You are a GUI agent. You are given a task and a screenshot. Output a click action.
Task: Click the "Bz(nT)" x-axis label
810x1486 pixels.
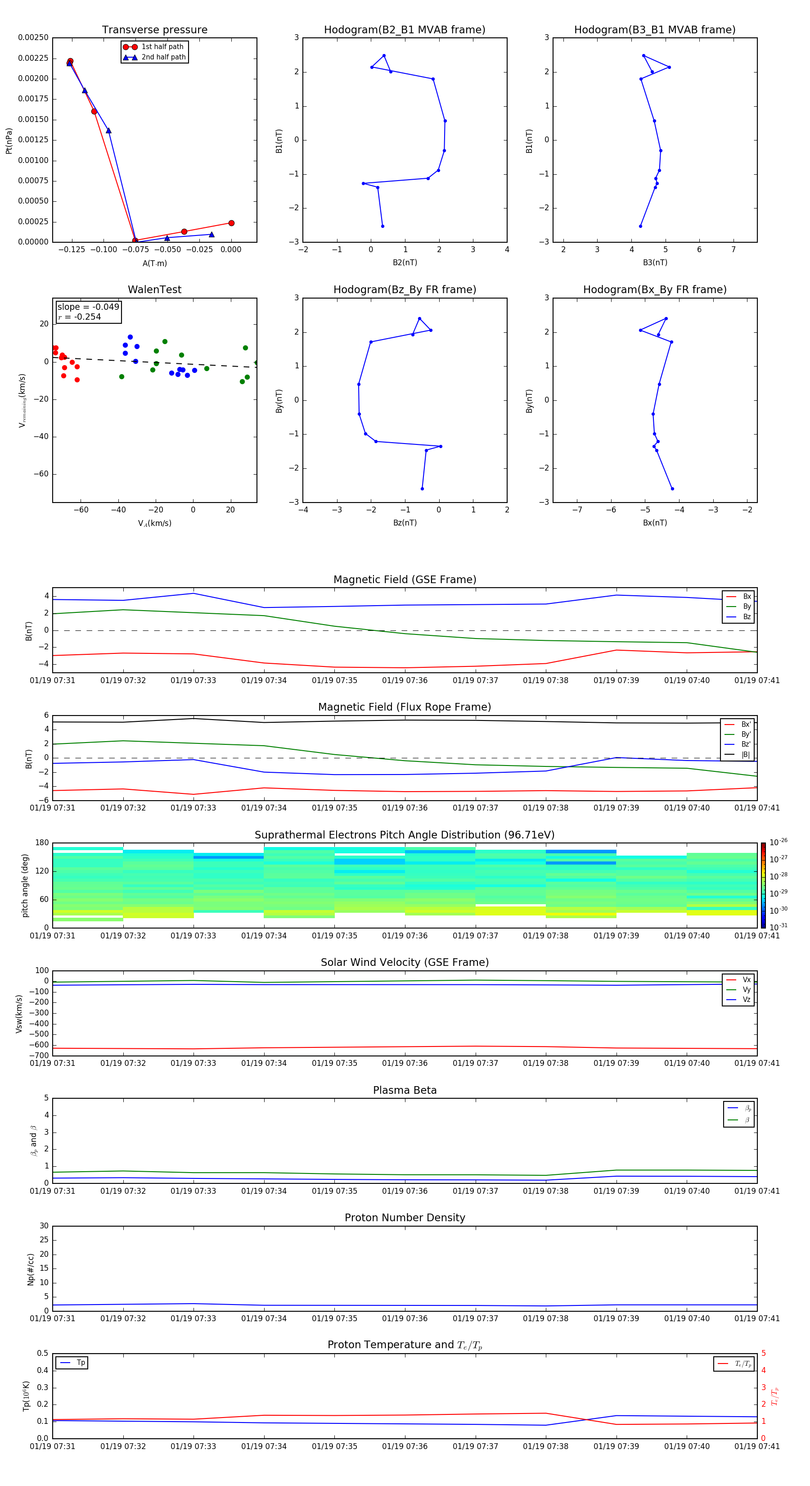(x=405, y=523)
